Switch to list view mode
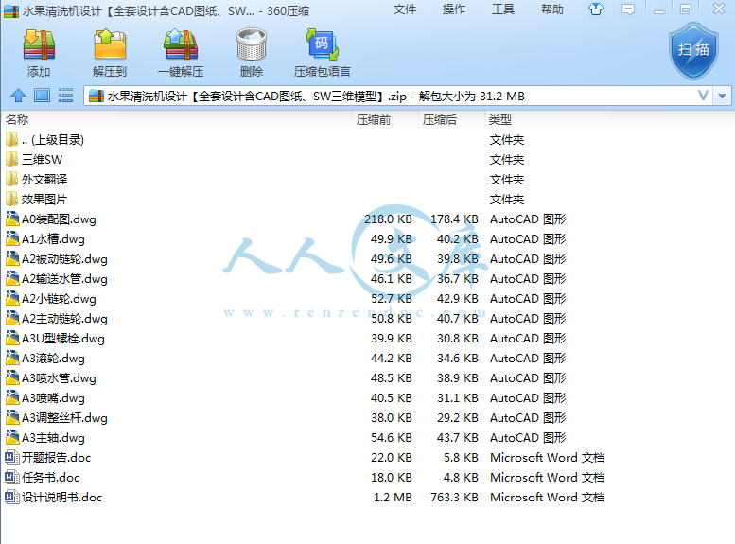Image resolution: width=735 pixels, height=544 pixels. (65, 96)
